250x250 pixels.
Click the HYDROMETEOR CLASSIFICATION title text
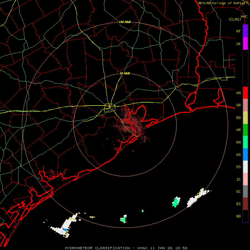pos(97,248)
